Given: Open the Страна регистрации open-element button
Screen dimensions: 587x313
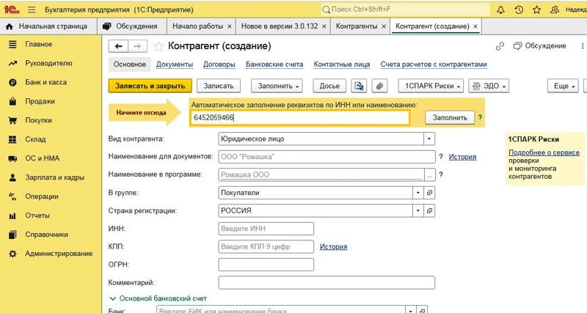Looking at the screenshot, I should [429, 211].
